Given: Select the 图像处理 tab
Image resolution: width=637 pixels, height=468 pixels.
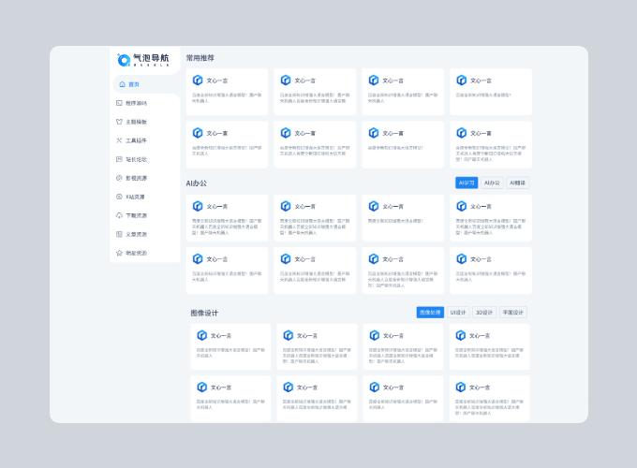Looking at the screenshot, I should point(430,313).
